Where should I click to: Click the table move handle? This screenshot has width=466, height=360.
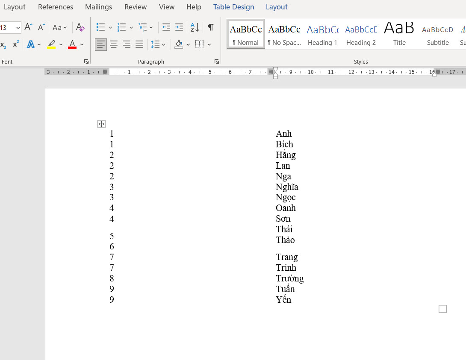tap(101, 124)
